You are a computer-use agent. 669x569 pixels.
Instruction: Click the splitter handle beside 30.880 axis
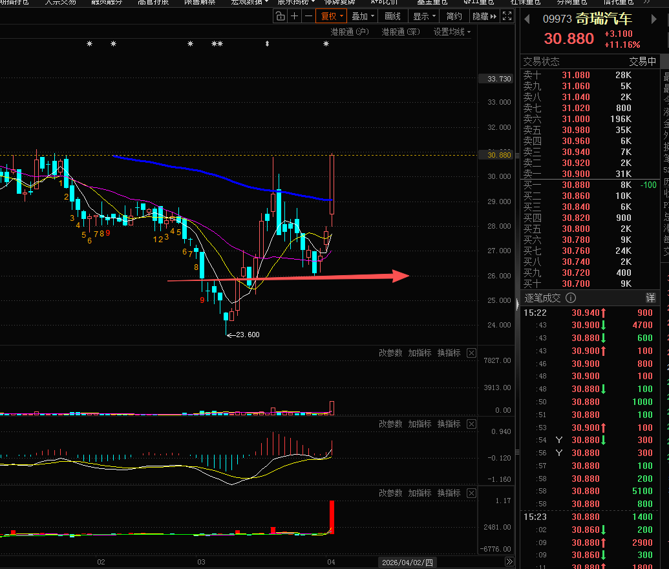[518, 155]
